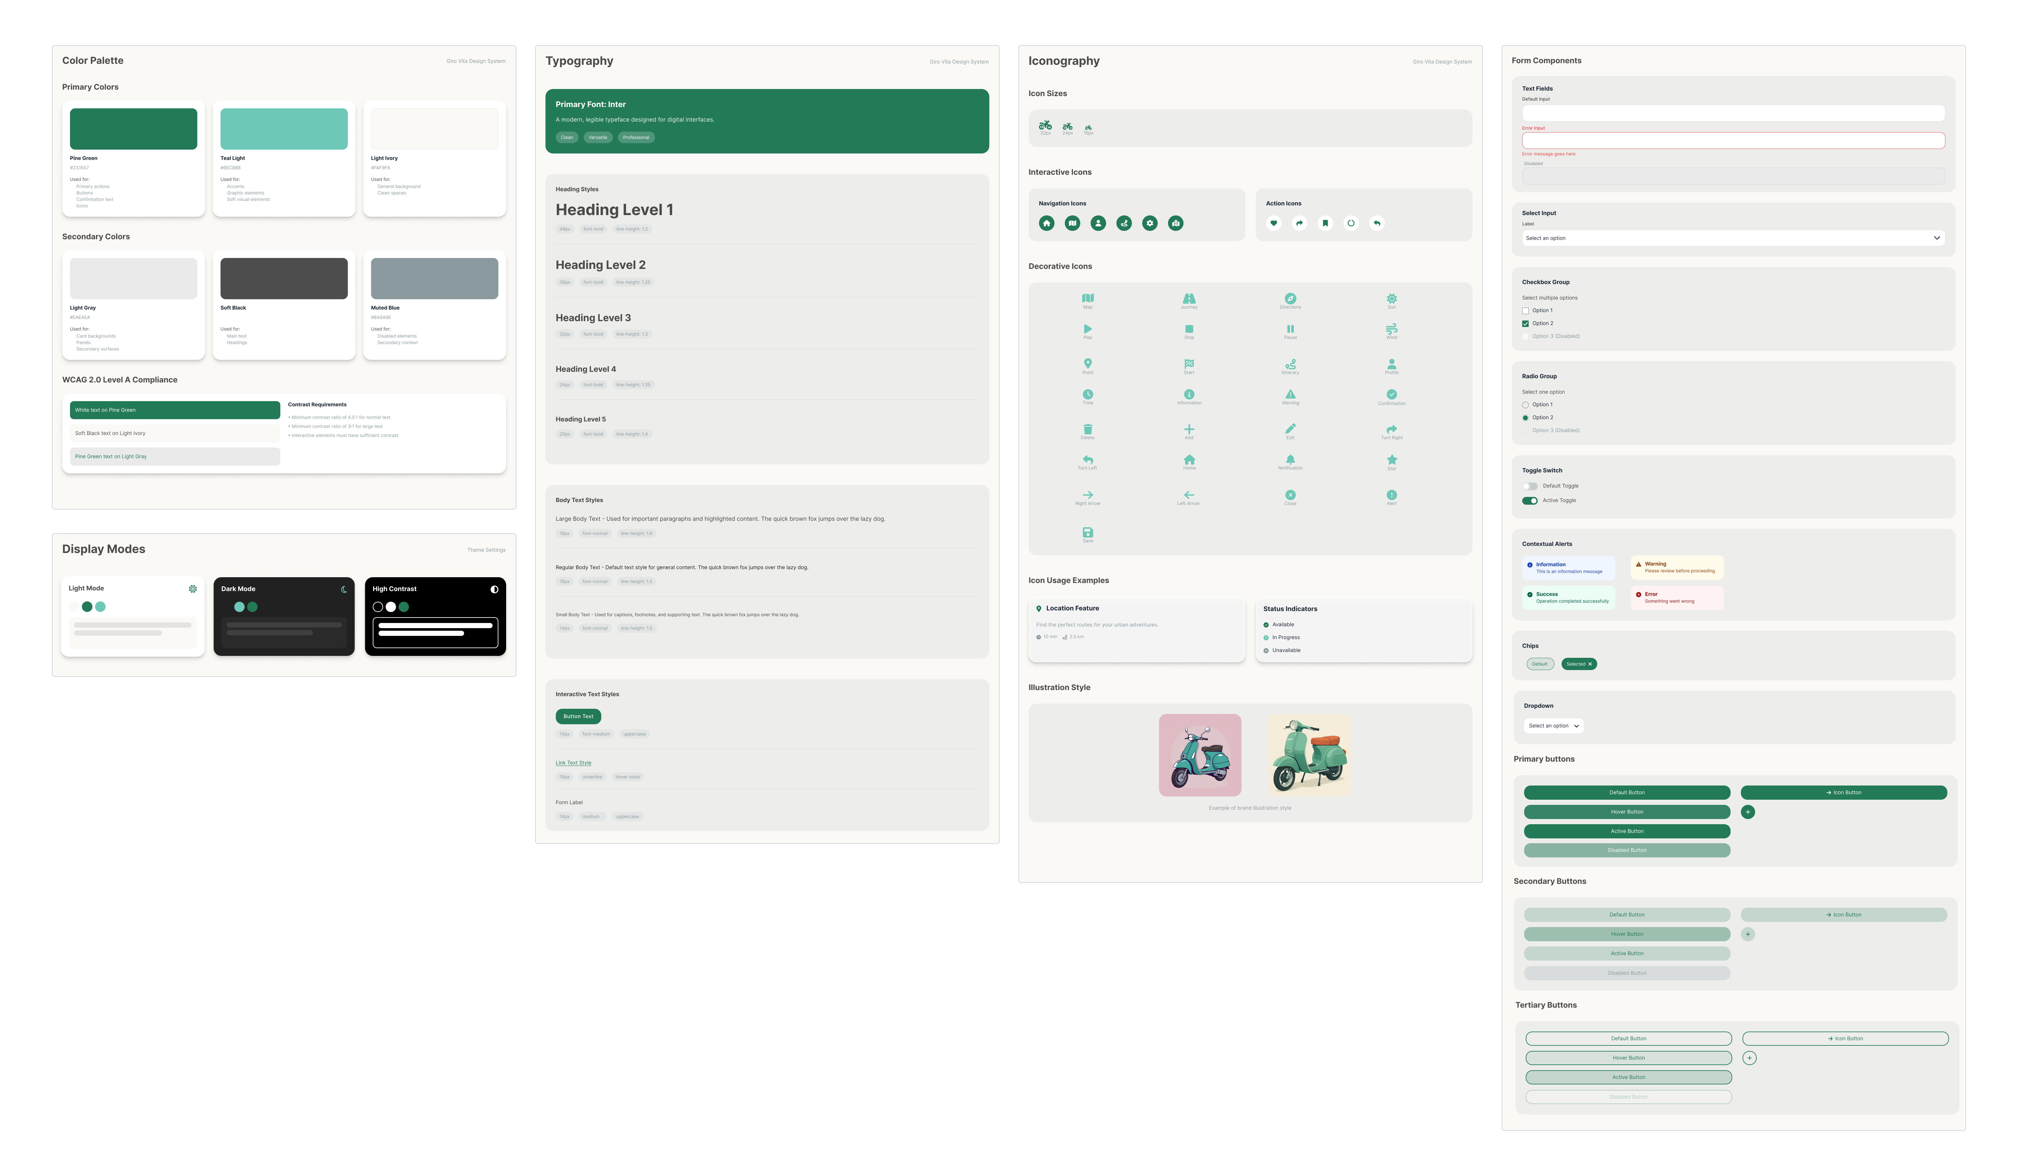This screenshot has width=2018, height=1176.
Task: Select Option 2 in the Radio Group
Action: pos(1525,418)
